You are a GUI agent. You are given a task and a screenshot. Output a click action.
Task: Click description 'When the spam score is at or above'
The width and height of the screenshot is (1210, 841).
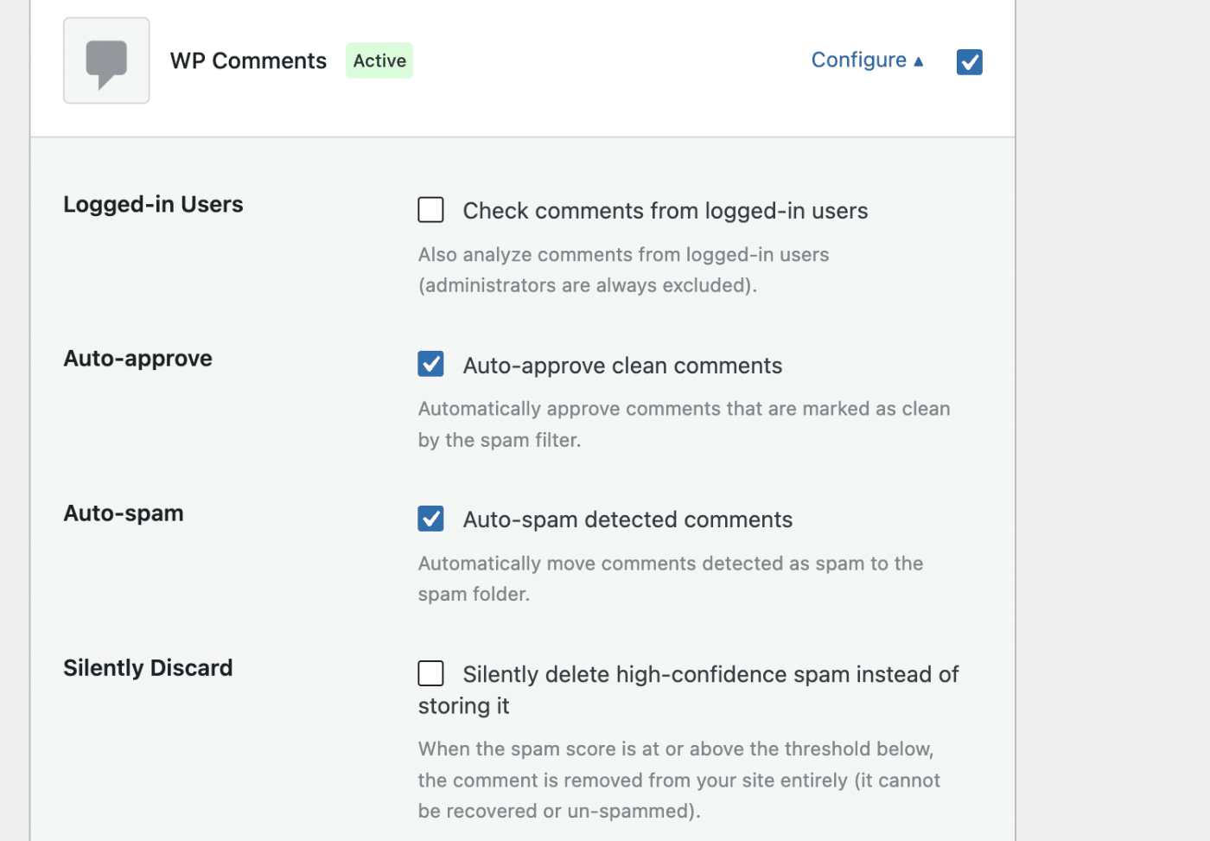point(678,780)
